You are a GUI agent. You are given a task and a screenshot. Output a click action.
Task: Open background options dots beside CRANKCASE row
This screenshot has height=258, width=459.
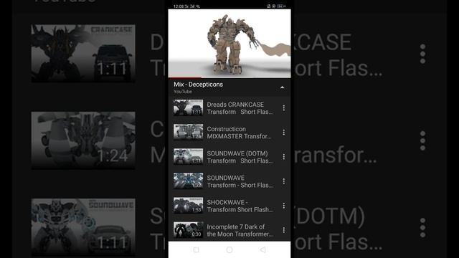pos(422,54)
